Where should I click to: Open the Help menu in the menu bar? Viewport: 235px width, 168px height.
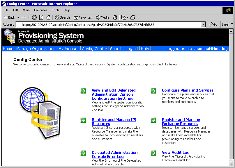[67, 10]
